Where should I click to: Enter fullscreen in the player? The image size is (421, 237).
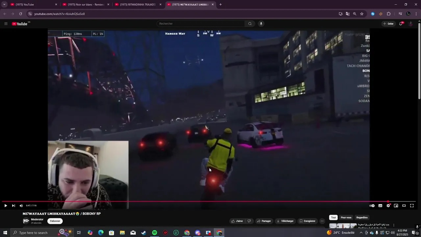pos(412,206)
